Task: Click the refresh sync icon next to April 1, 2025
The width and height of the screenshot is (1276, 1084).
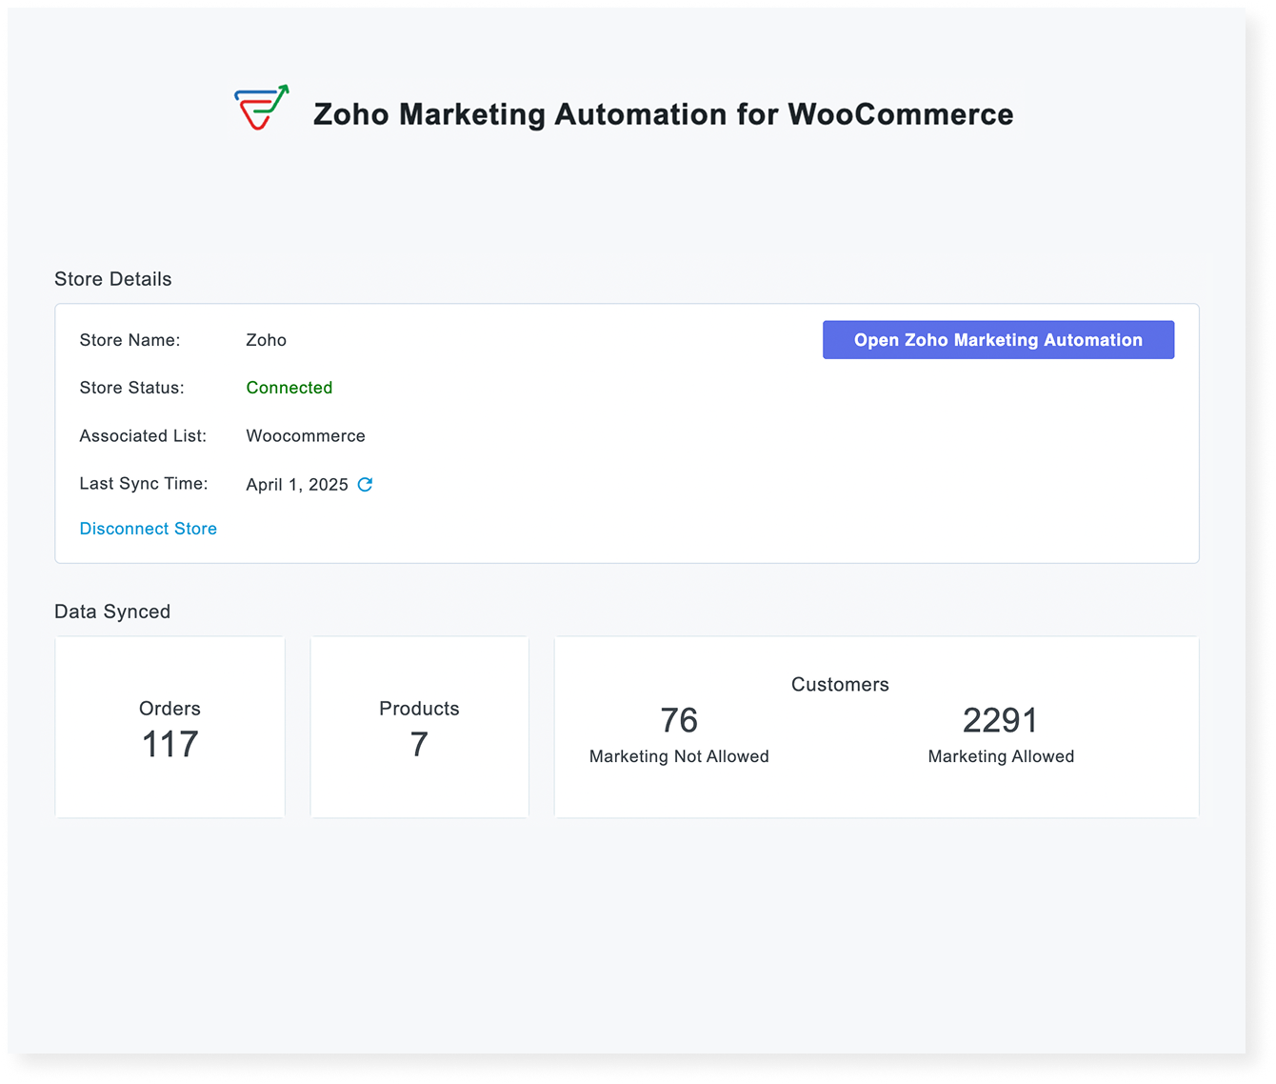Action: click(x=365, y=484)
